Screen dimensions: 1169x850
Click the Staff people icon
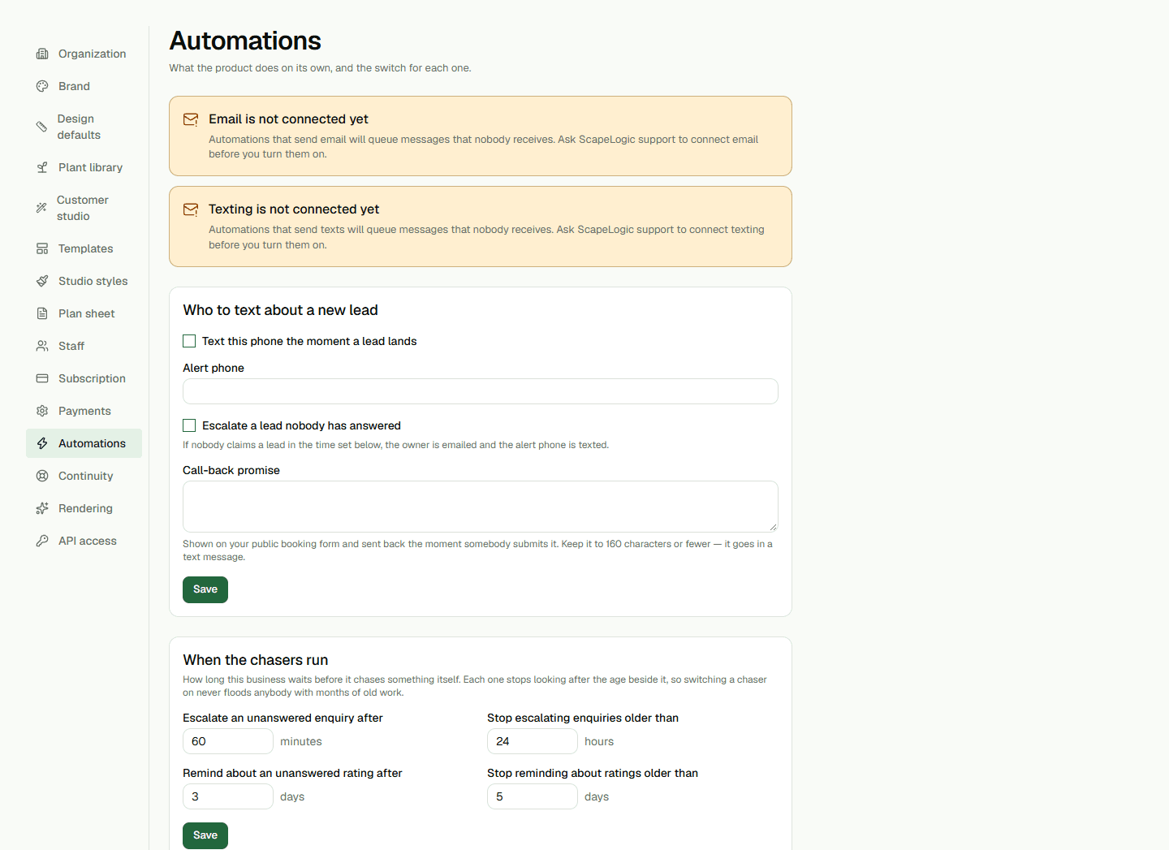[42, 346]
